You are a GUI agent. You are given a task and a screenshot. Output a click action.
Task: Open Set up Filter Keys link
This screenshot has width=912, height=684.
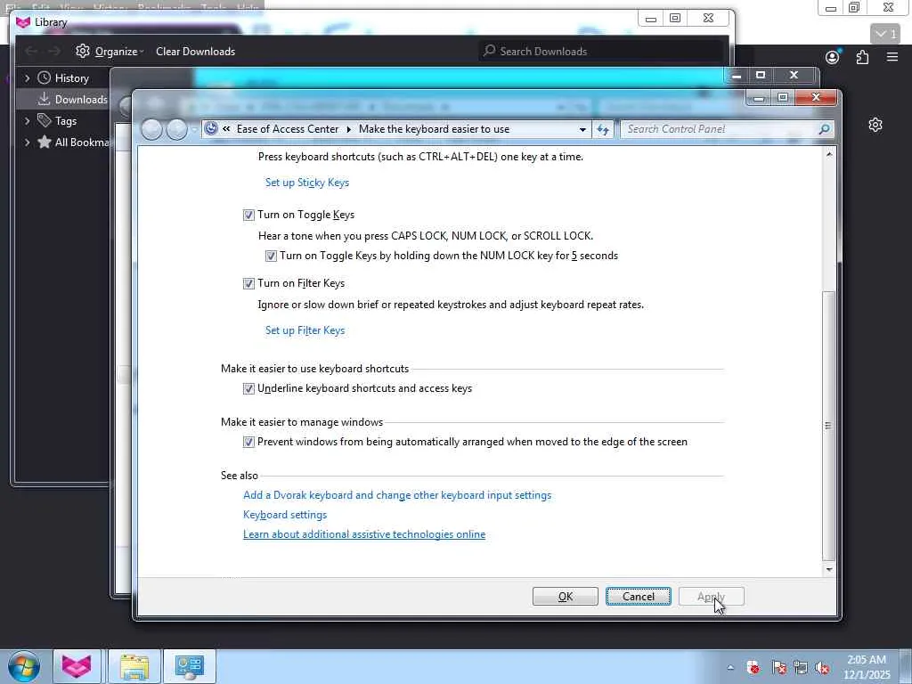click(x=305, y=330)
